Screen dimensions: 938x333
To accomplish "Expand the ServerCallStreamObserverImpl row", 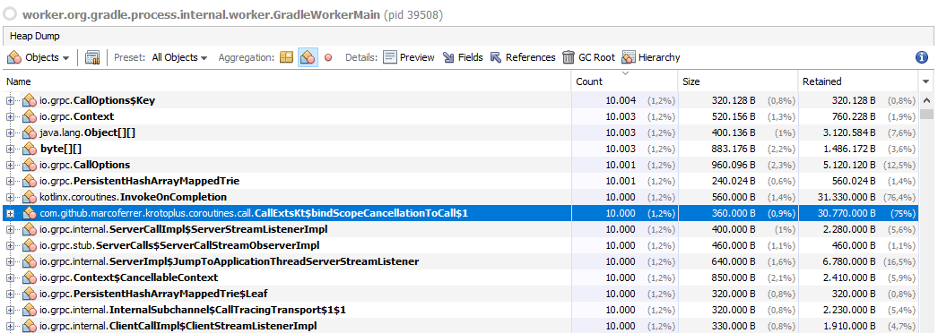I will (10, 245).
